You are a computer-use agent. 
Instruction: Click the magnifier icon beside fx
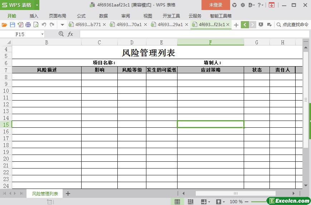[x=61, y=34]
